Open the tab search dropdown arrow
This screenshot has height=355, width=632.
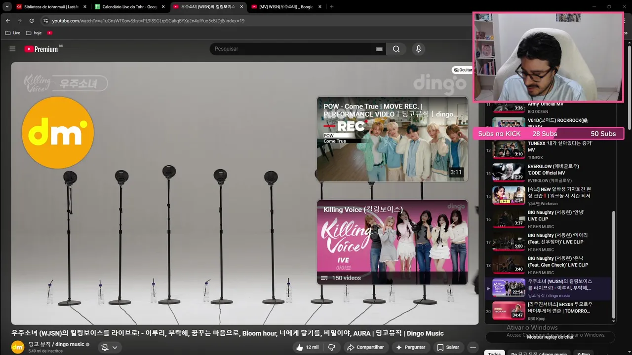tap(7, 6)
